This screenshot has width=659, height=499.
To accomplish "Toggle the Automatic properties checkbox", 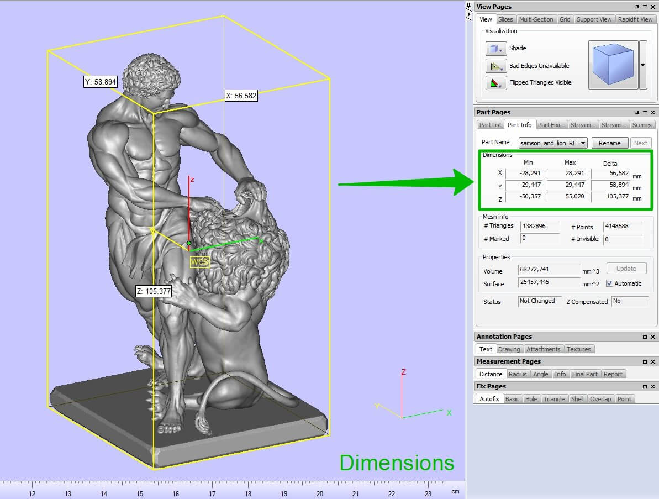I will tap(609, 283).
